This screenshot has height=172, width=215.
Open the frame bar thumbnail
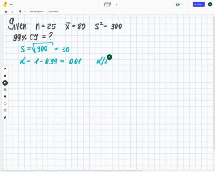107,4
